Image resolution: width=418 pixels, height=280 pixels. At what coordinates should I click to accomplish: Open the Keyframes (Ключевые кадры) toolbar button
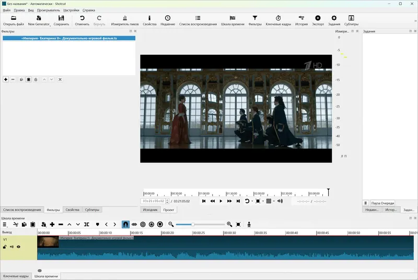point(277,20)
